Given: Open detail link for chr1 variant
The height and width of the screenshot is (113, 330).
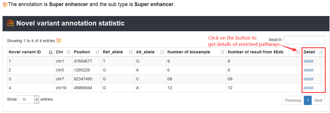Looking at the screenshot, I should click(308, 61).
